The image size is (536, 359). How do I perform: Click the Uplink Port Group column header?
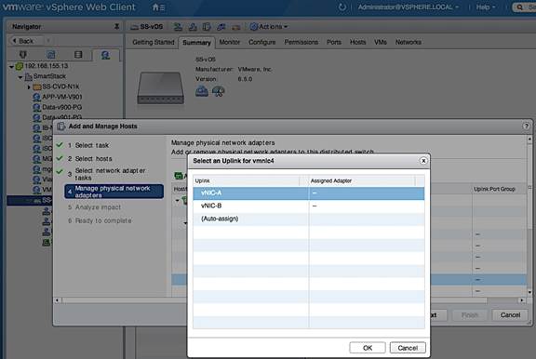point(494,189)
